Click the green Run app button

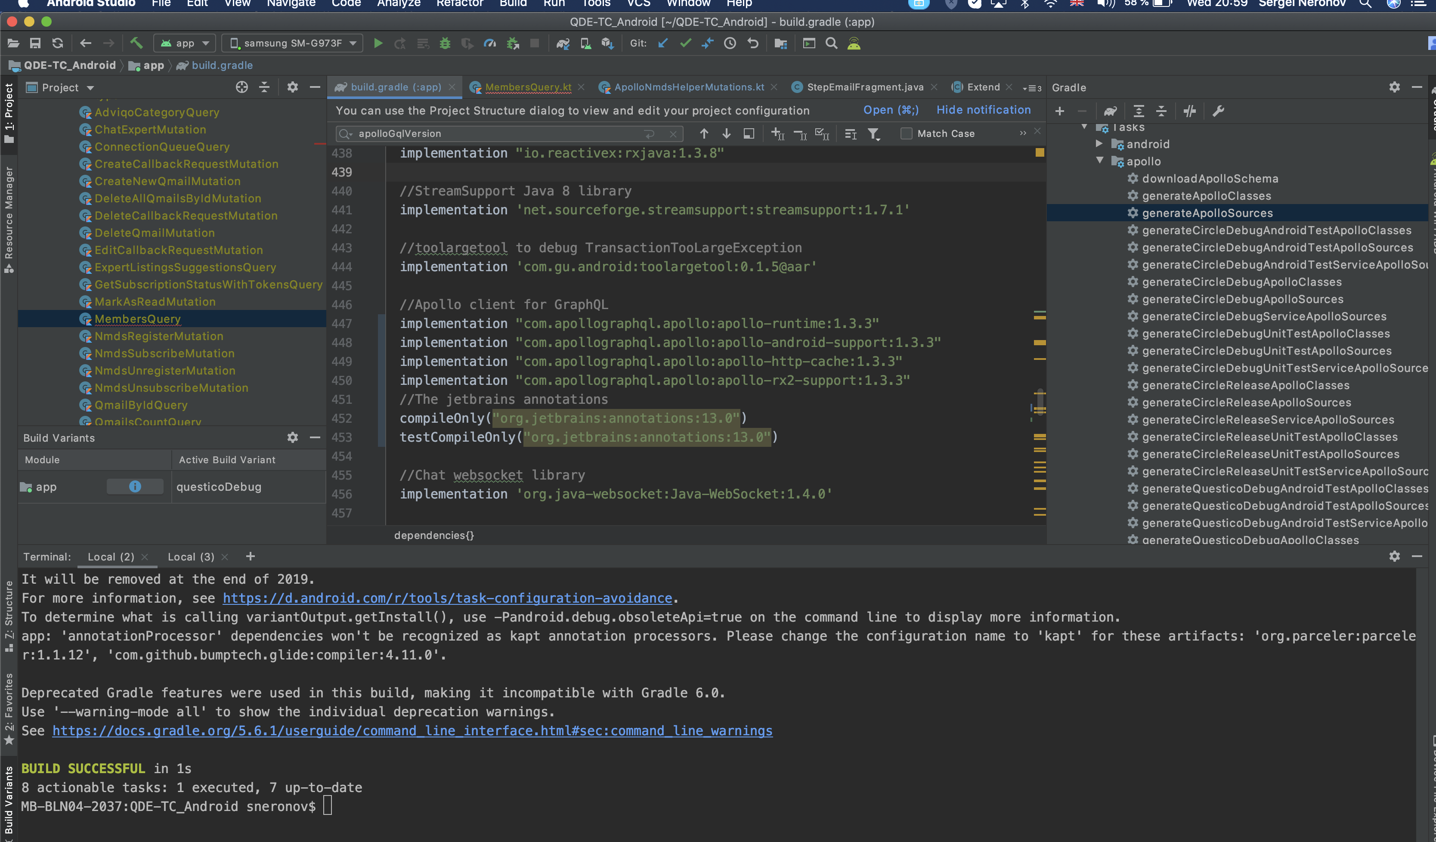click(x=378, y=43)
